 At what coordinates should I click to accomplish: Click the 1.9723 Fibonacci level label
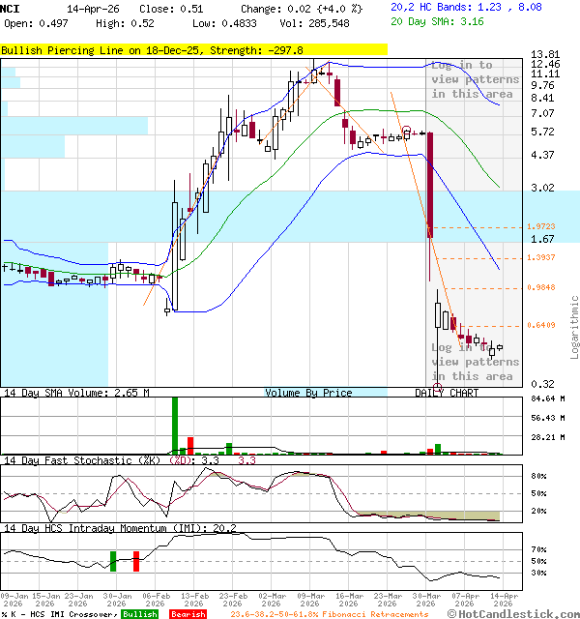click(540, 226)
